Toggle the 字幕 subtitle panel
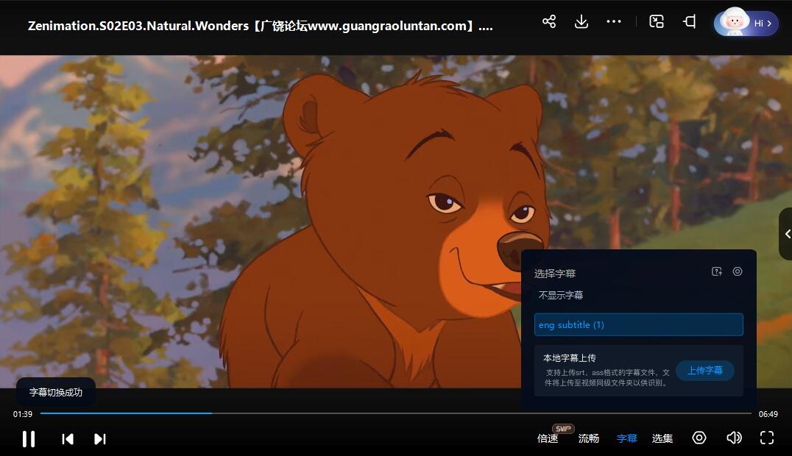792x456 pixels. coord(627,438)
